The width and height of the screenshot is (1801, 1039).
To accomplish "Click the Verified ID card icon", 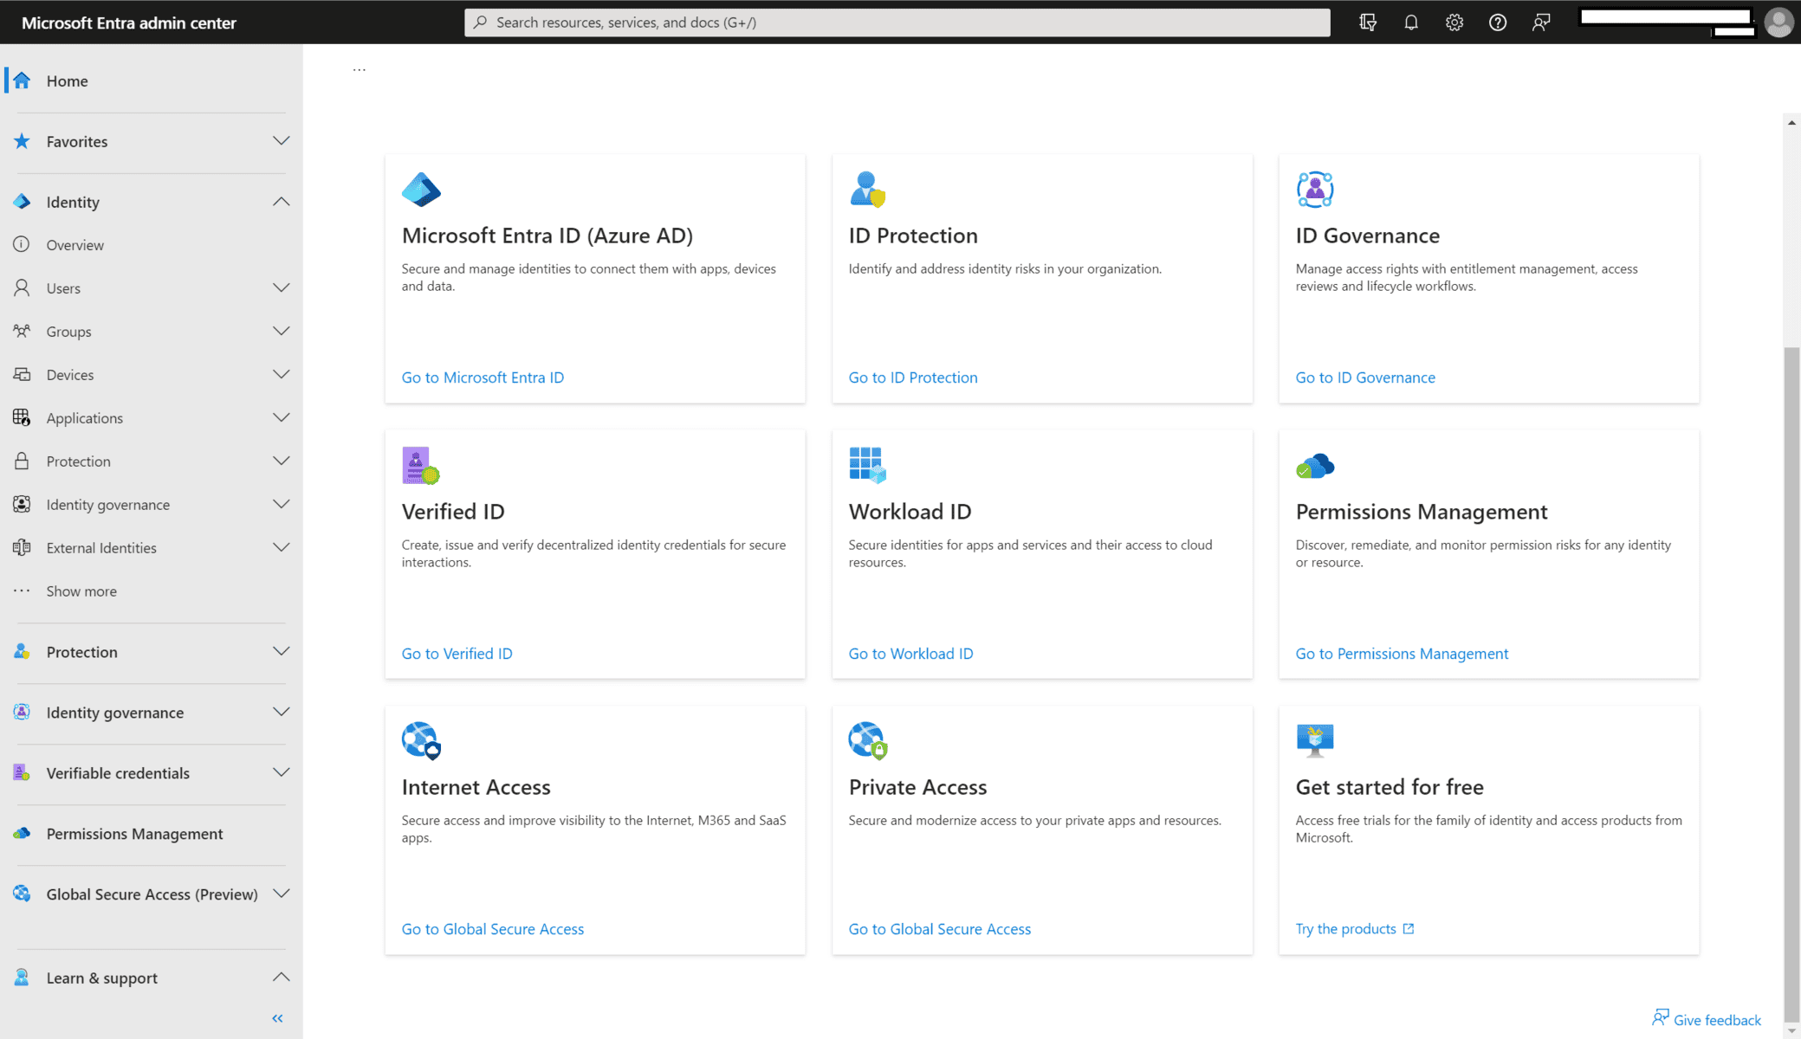I will point(421,466).
